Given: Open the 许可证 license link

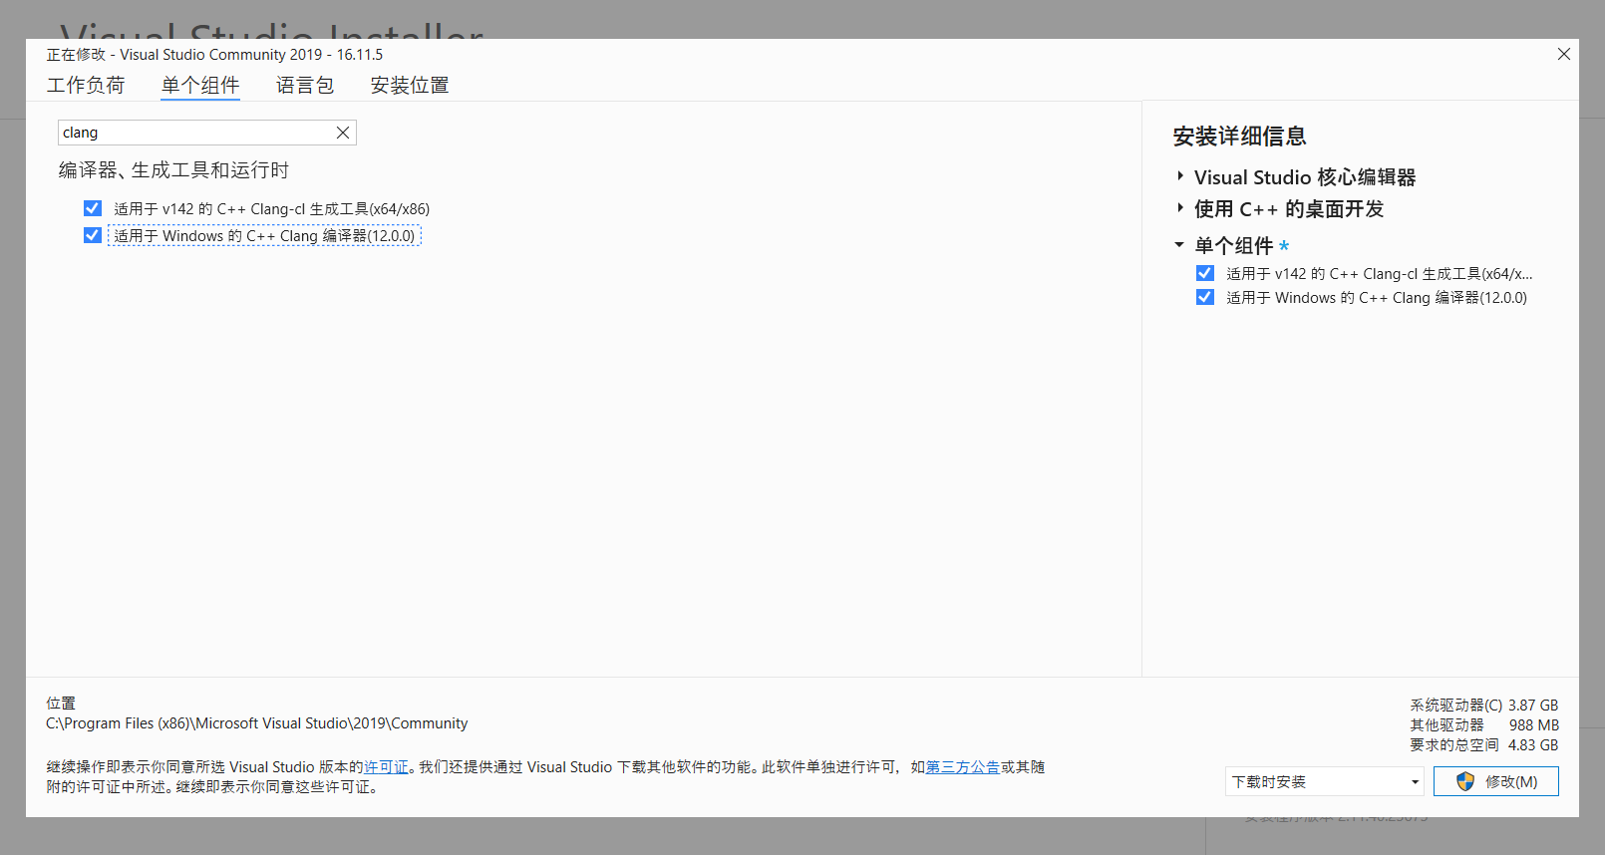Looking at the screenshot, I should point(386,767).
